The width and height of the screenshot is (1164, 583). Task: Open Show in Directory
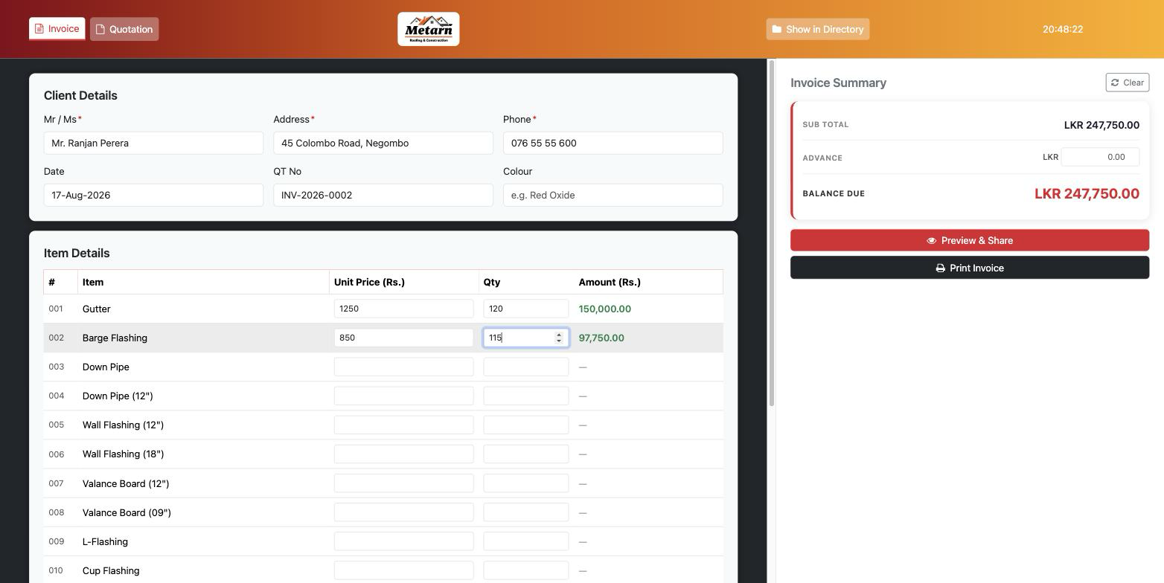pos(818,29)
